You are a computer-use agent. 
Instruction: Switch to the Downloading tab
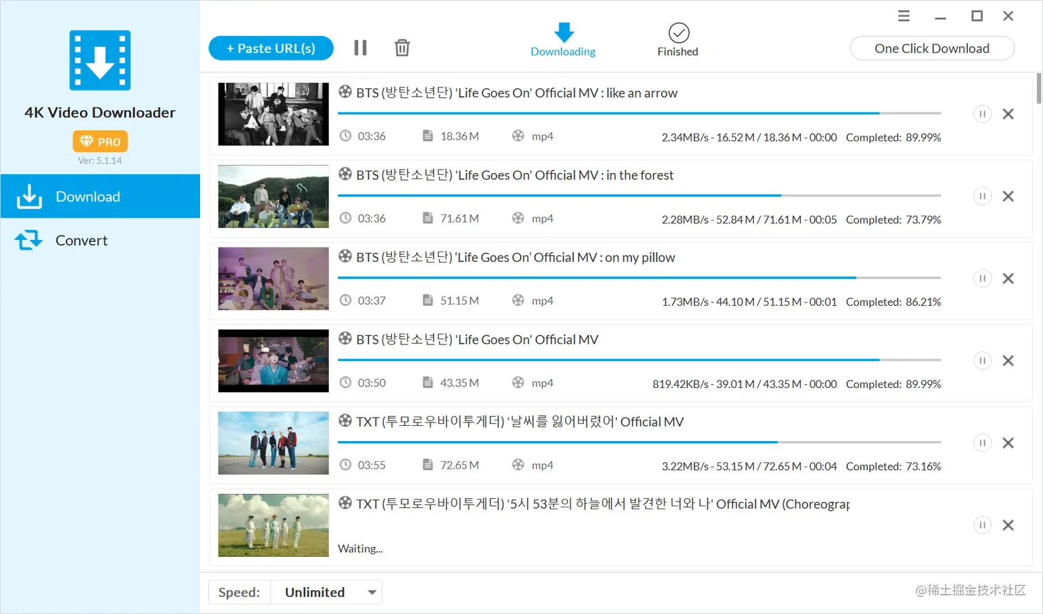point(563,40)
